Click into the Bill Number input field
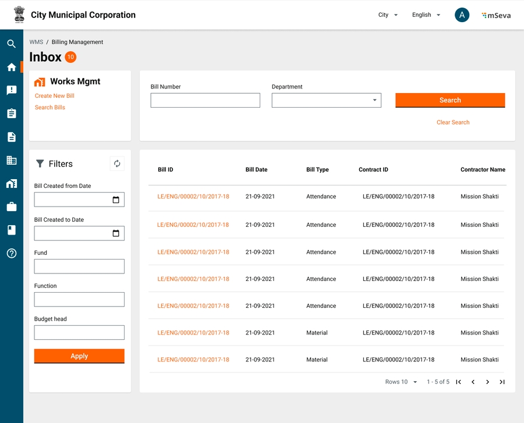Viewport: 524px width, 423px height. 205,100
